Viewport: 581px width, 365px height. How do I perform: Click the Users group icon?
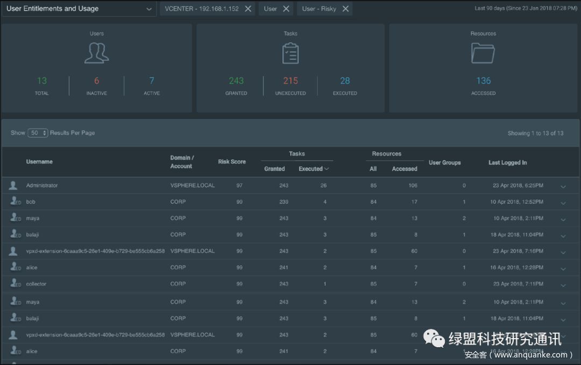point(97,53)
